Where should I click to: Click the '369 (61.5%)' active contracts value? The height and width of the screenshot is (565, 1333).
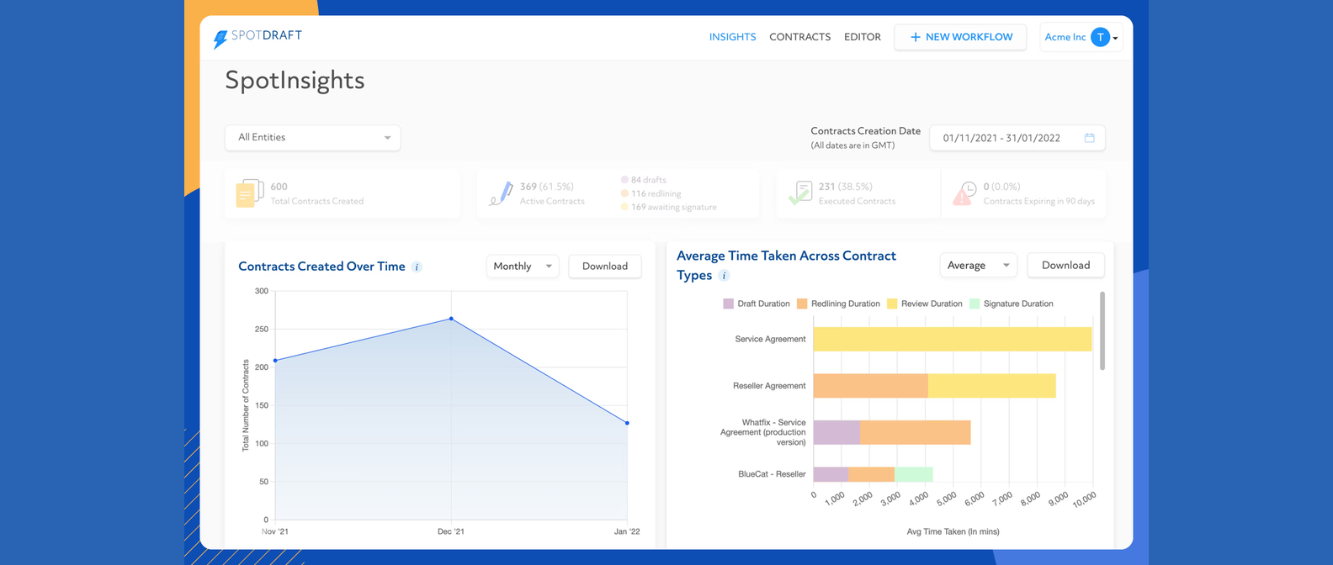[547, 187]
